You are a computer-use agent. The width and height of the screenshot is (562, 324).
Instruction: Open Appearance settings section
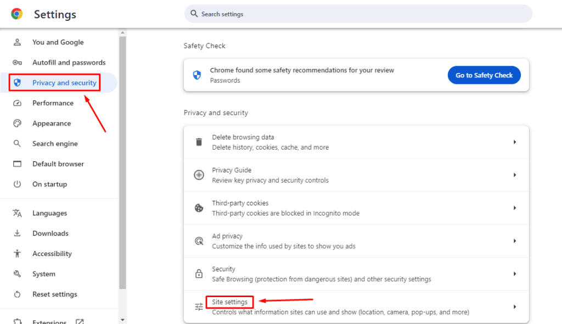[59, 123]
